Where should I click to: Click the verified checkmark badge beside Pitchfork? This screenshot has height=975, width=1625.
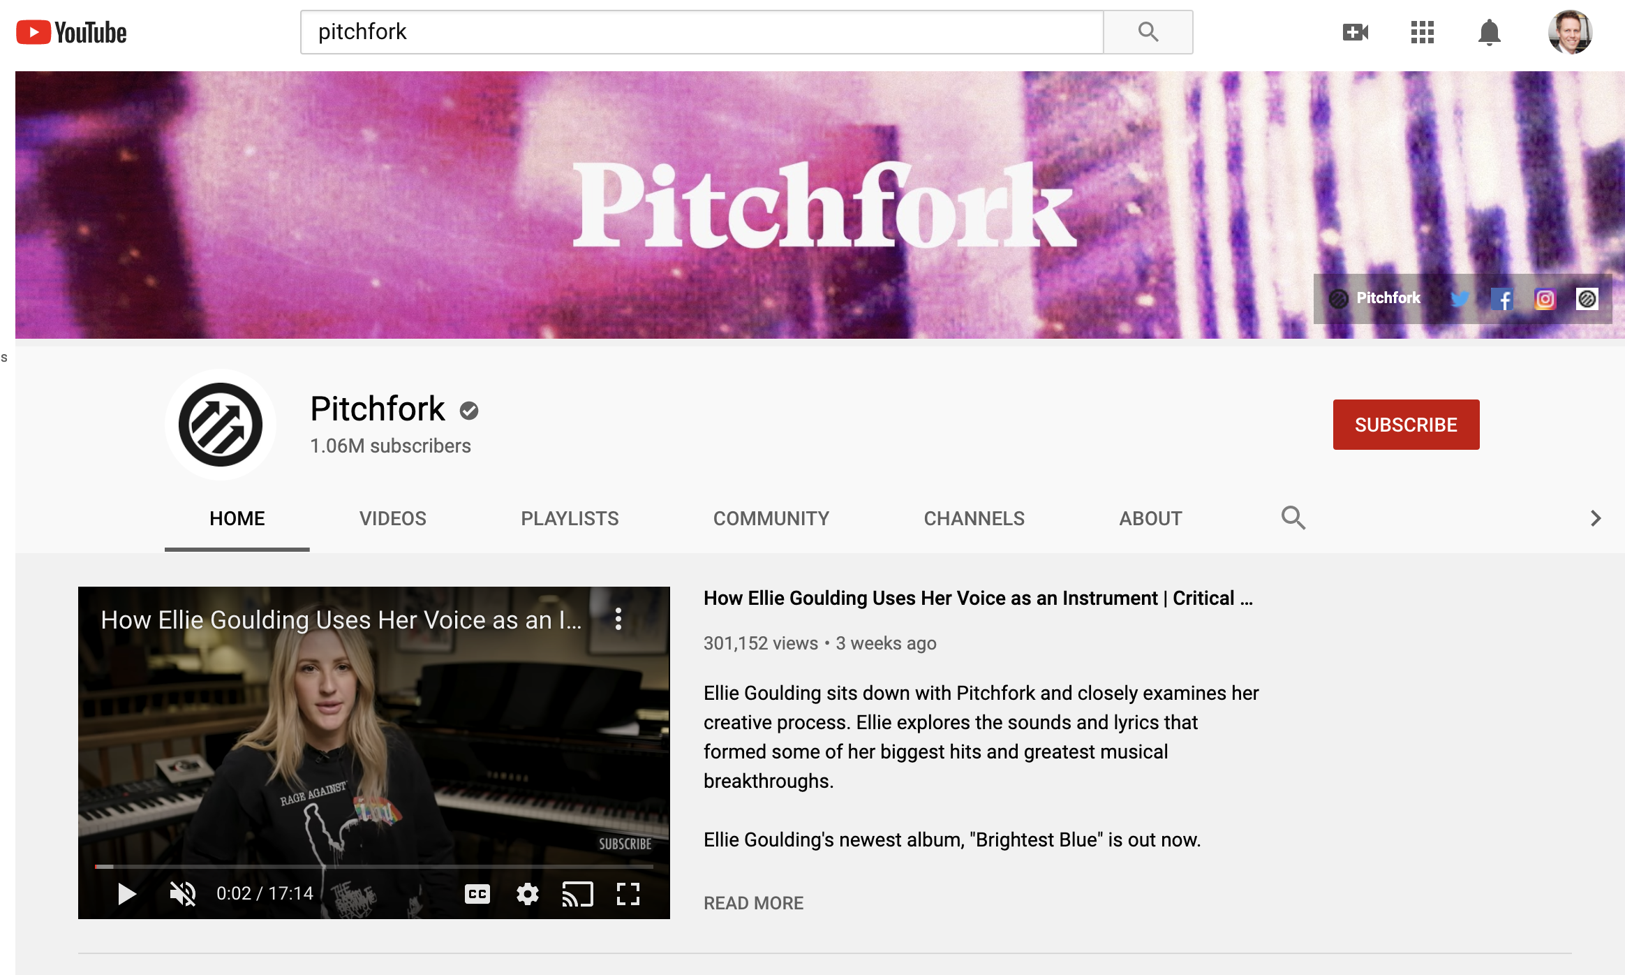coord(469,411)
